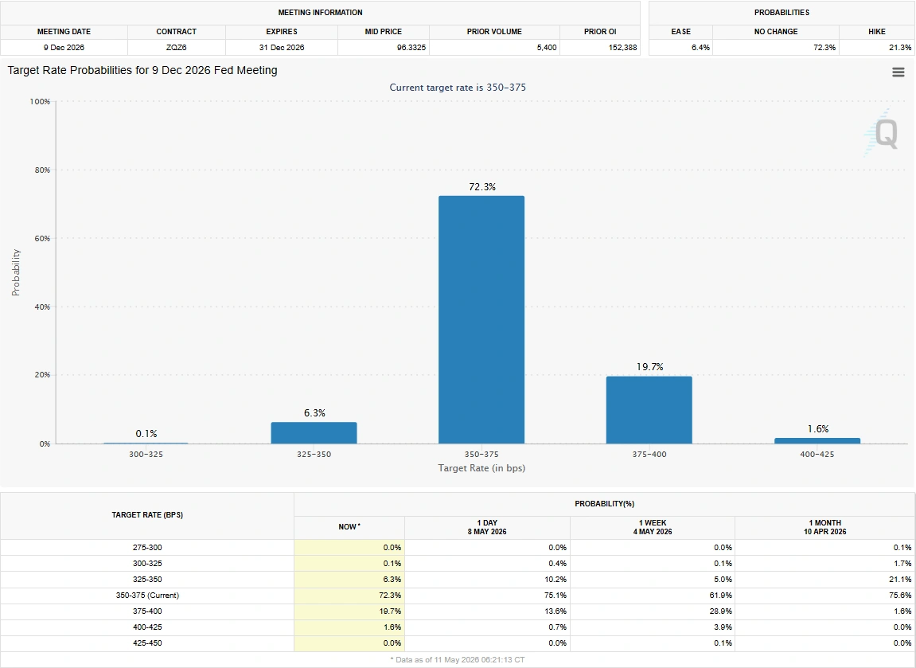Viewport: 916px width, 668px height.
Task: Click the CONTRACT column header
Action: click(x=177, y=32)
